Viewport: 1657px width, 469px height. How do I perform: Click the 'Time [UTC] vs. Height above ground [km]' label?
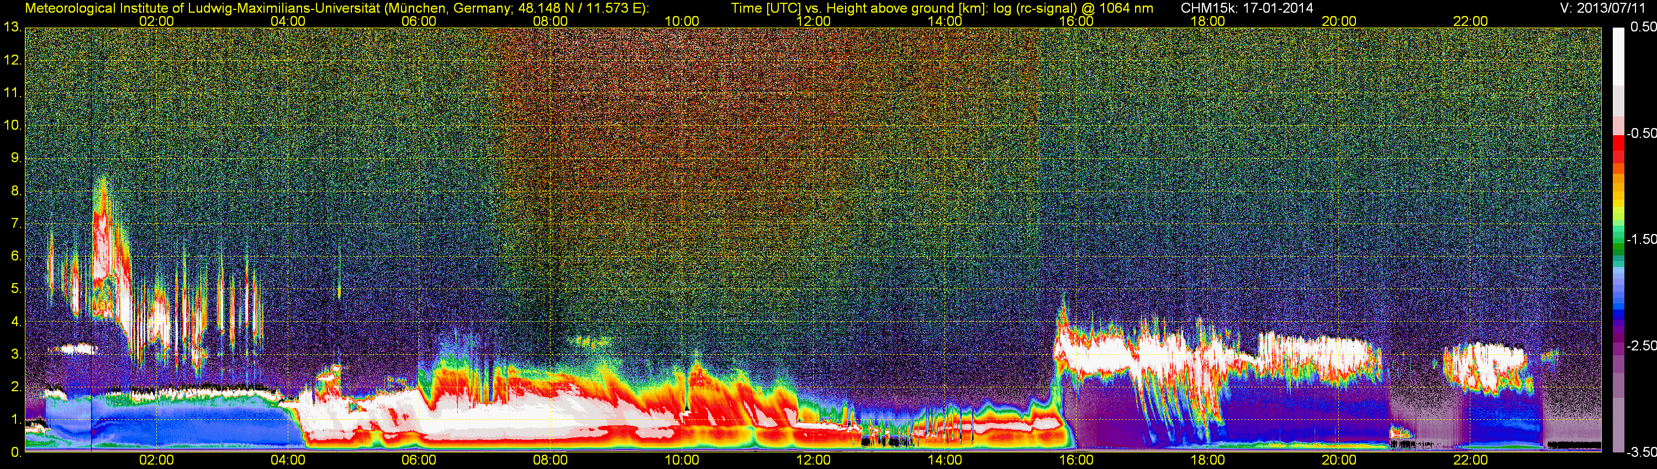(x=857, y=8)
